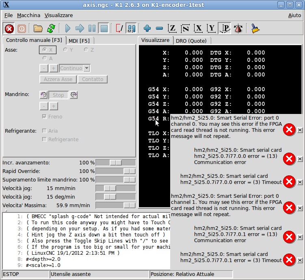Enable the Aria coolant checkbox
Image resolution: width=305 pixels, height=280 pixels.
50,131
